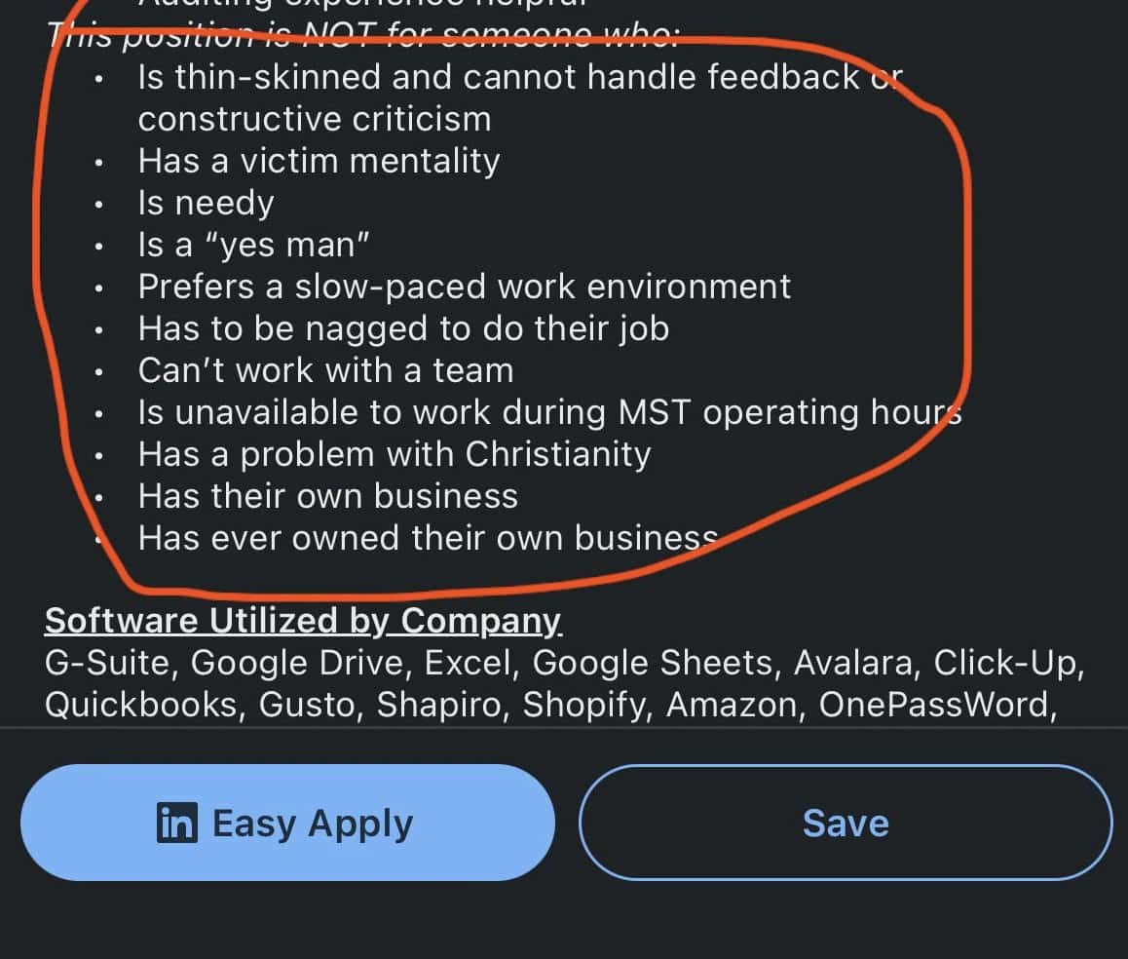Click the 'Has ever owned their own business' text
This screenshot has width=1128, height=959.
[427, 537]
